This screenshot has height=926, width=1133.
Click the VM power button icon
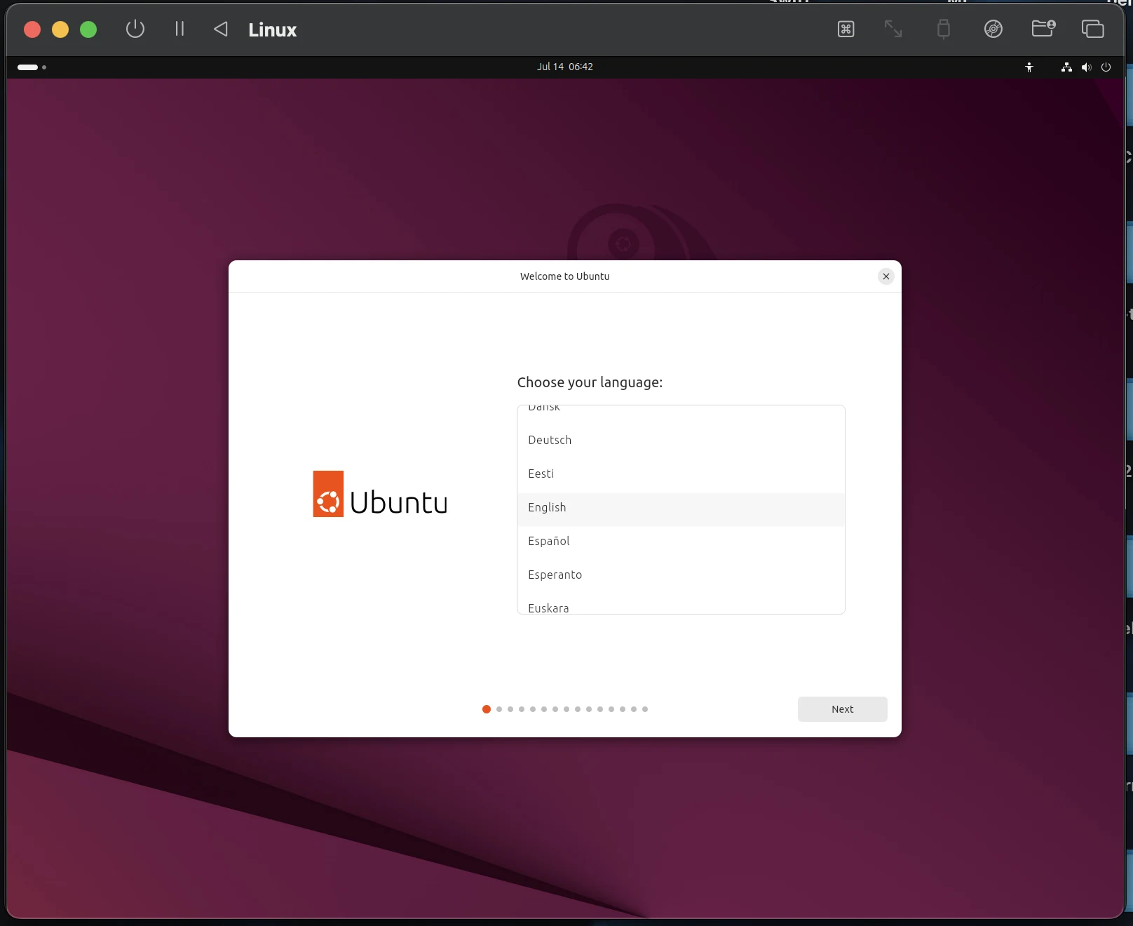coord(135,29)
